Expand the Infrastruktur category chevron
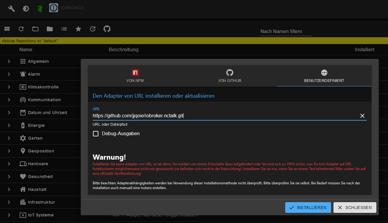The image size is (388, 223). (x=9, y=202)
